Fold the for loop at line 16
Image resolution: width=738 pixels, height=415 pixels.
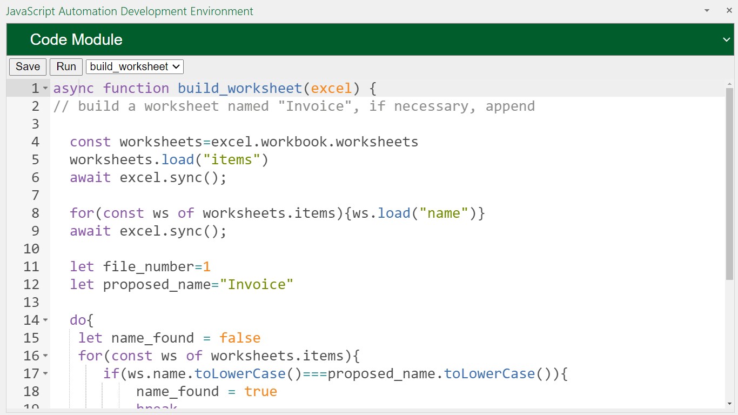pos(45,356)
